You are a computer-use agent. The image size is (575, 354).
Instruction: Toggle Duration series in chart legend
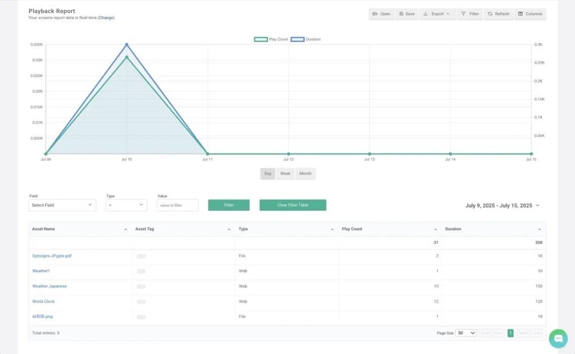point(306,39)
